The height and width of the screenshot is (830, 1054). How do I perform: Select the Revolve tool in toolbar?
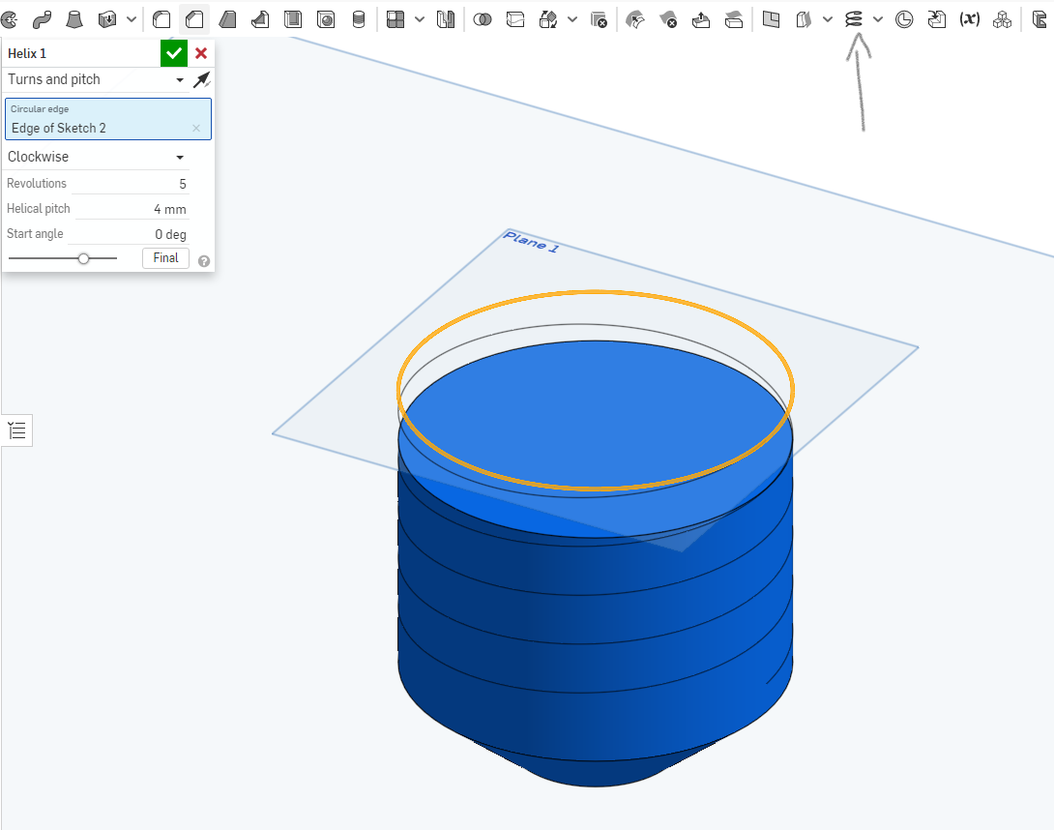point(8,19)
